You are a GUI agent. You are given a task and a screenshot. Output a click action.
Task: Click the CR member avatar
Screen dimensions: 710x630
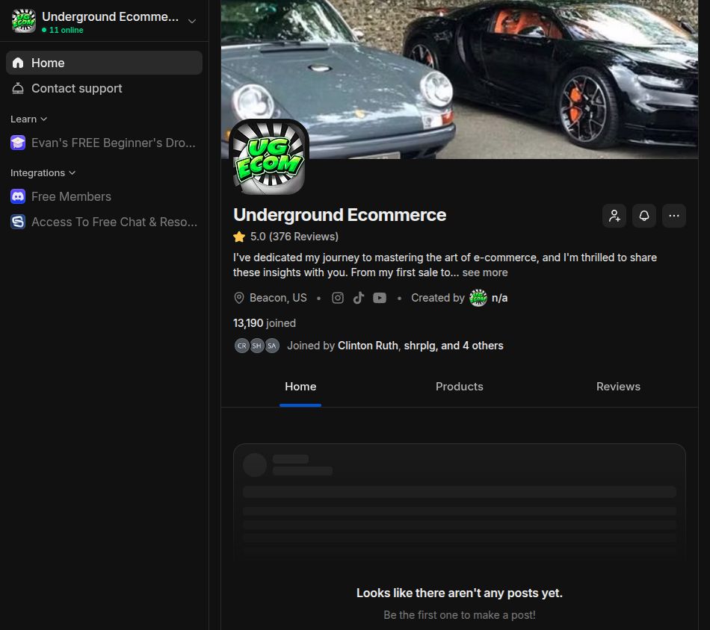tap(242, 346)
